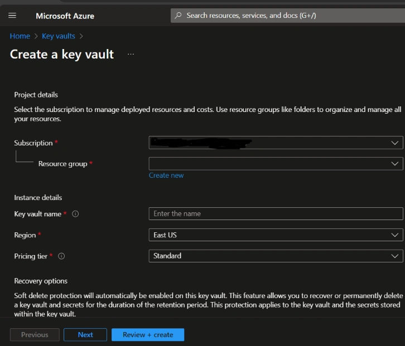Expand the Resource group dropdown
This screenshot has height=346, width=405.
(x=276, y=164)
